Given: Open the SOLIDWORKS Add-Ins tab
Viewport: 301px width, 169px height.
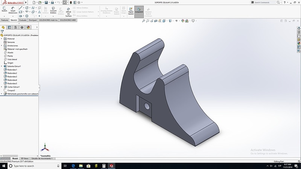Looking at the screenshot, I should pos(48,20).
